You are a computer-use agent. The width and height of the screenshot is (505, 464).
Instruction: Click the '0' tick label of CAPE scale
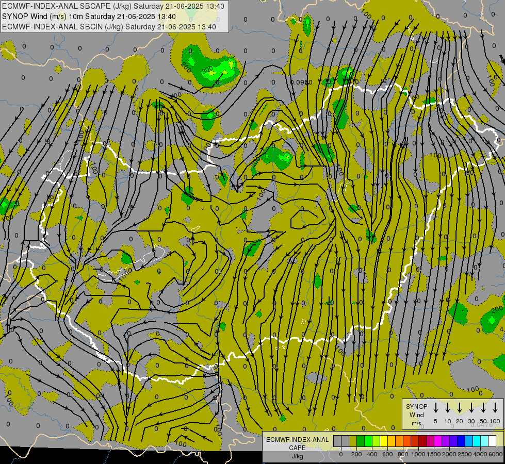point(341,454)
